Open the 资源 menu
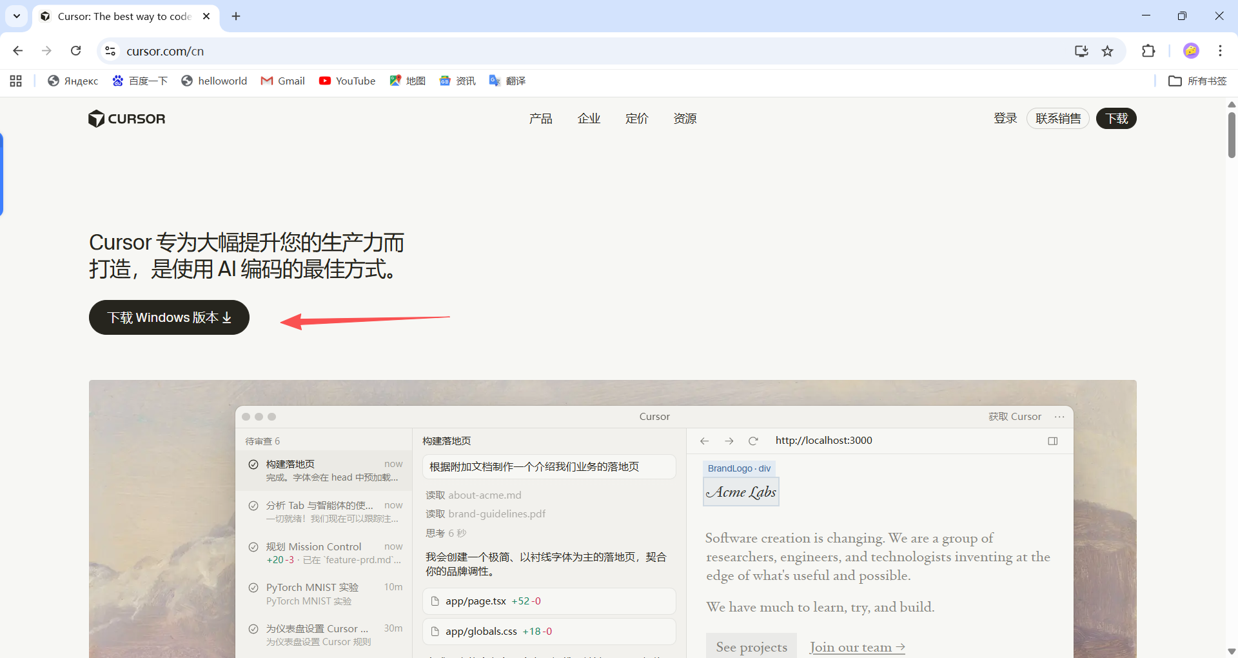1238x658 pixels. coord(685,119)
